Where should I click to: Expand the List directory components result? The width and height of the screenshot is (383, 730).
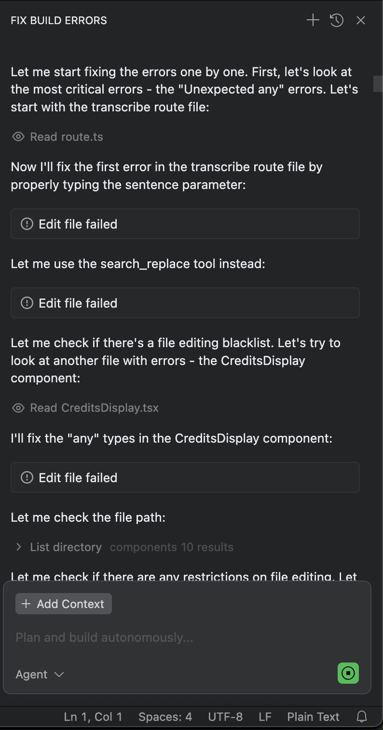coord(19,547)
